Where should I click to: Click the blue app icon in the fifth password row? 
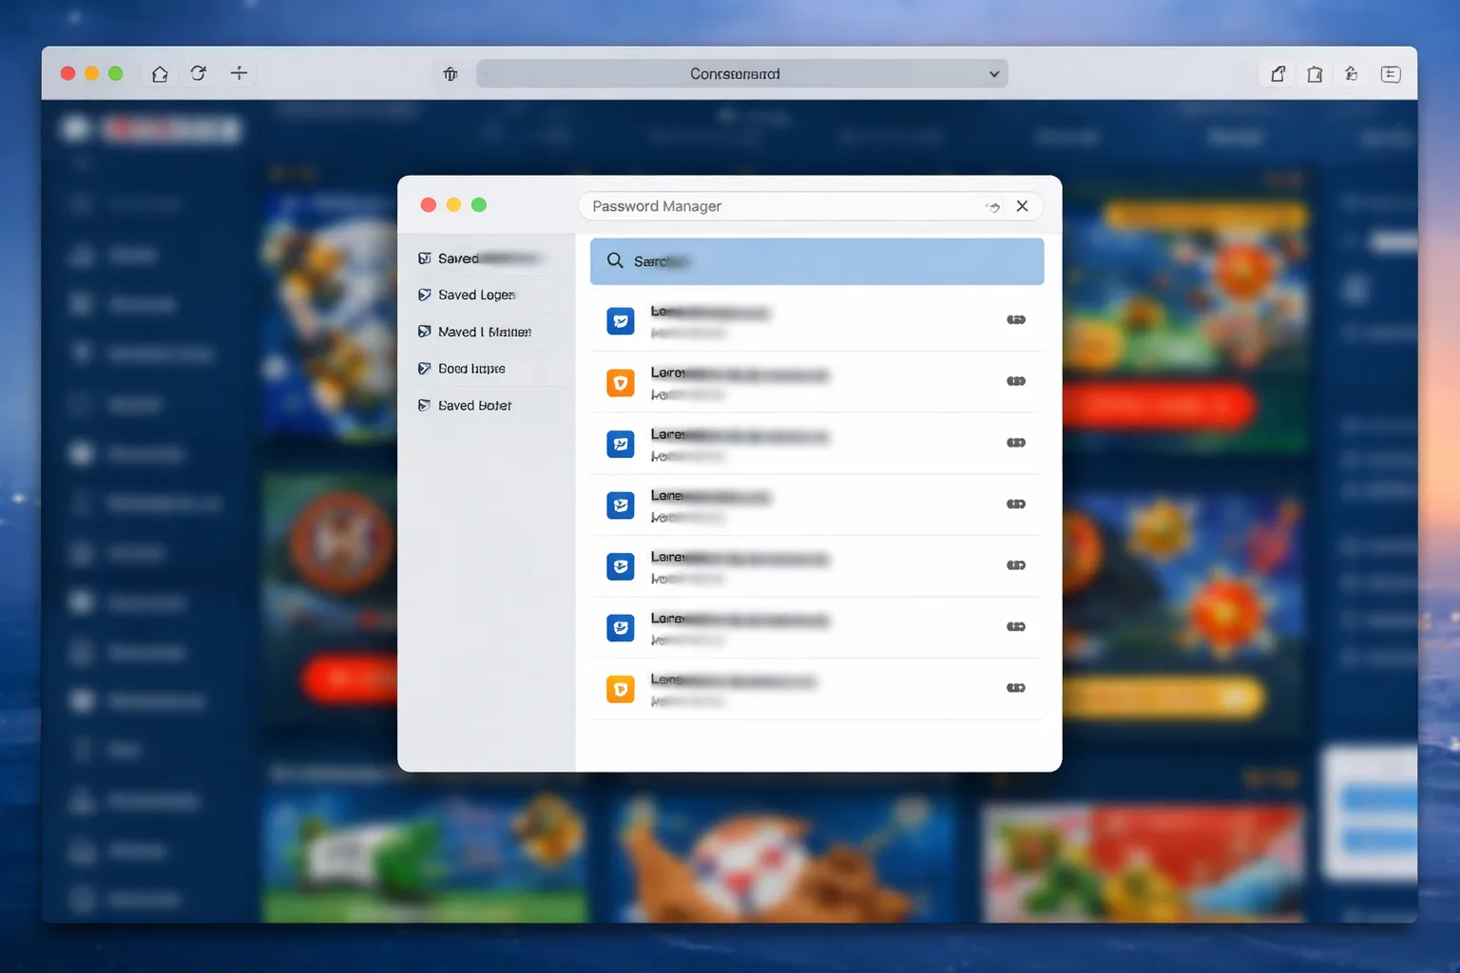point(621,566)
